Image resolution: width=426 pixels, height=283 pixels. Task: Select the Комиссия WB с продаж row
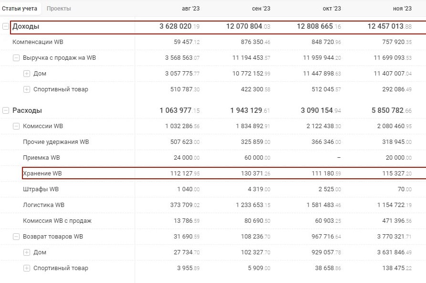coord(57,221)
